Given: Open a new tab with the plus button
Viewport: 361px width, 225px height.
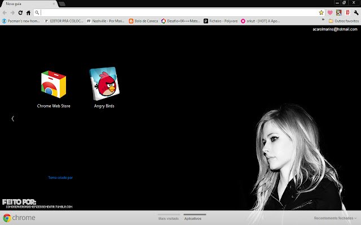Looking at the screenshot, I should 62,4.
